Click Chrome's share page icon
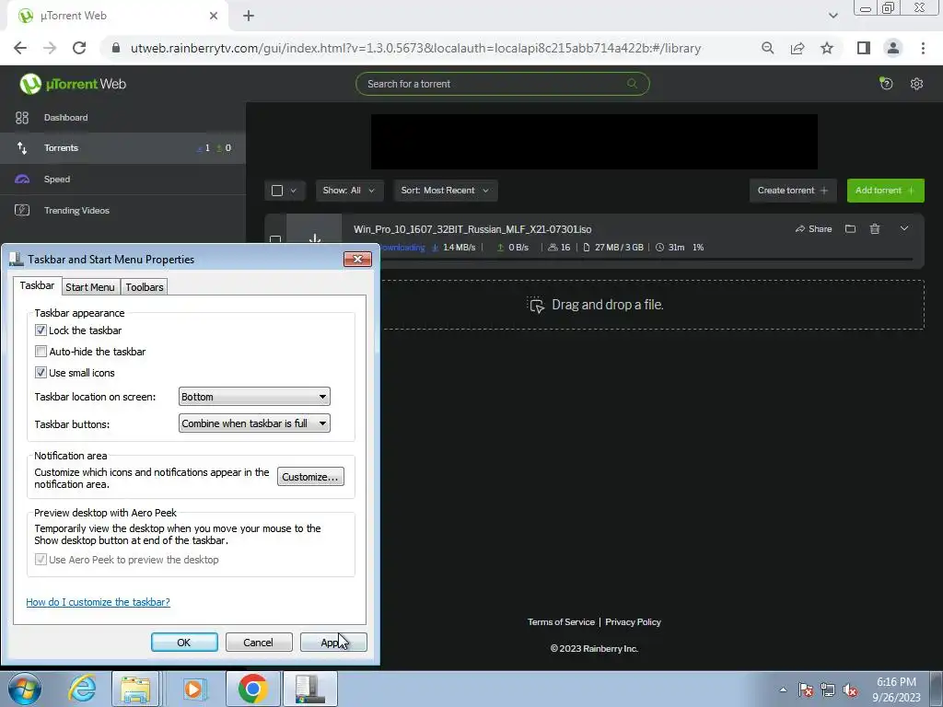 pyautogui.click(x=797, y=48)
